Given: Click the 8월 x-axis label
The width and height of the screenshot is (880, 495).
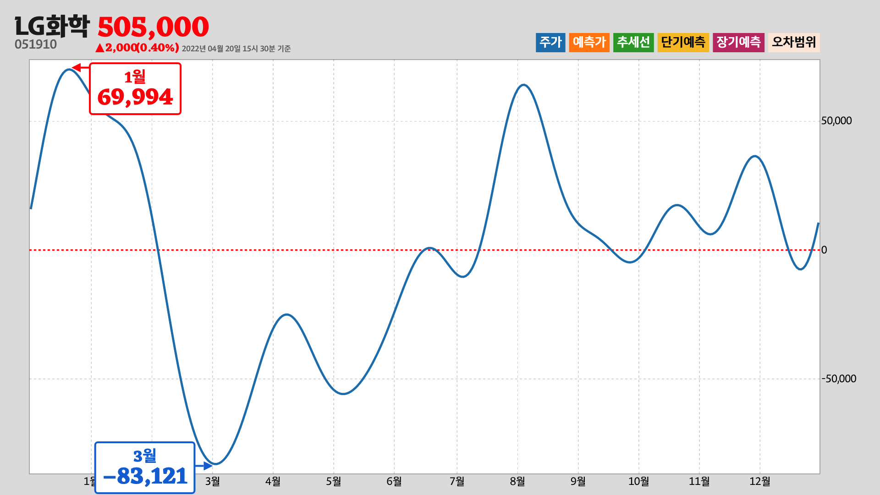Looking at the screenshot, I should tap(517, 481).
